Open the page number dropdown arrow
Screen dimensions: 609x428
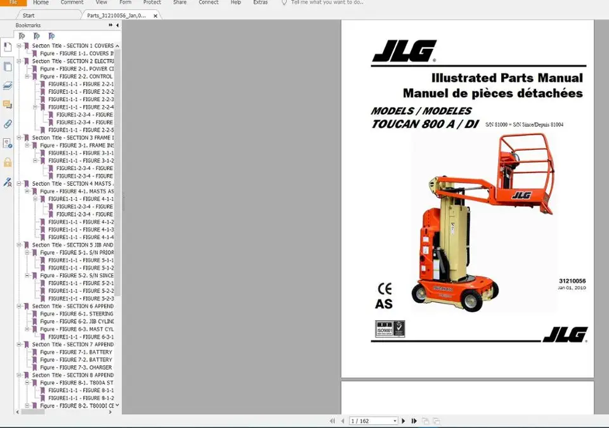click(x=395, y=421)
